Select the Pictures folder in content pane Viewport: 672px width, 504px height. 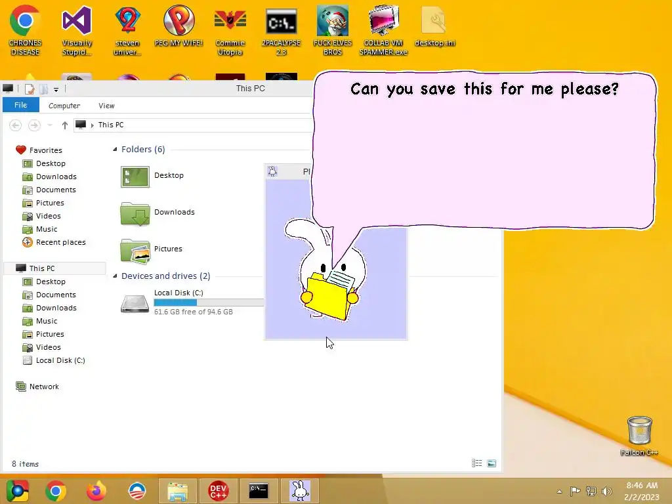tap(152, 250)
